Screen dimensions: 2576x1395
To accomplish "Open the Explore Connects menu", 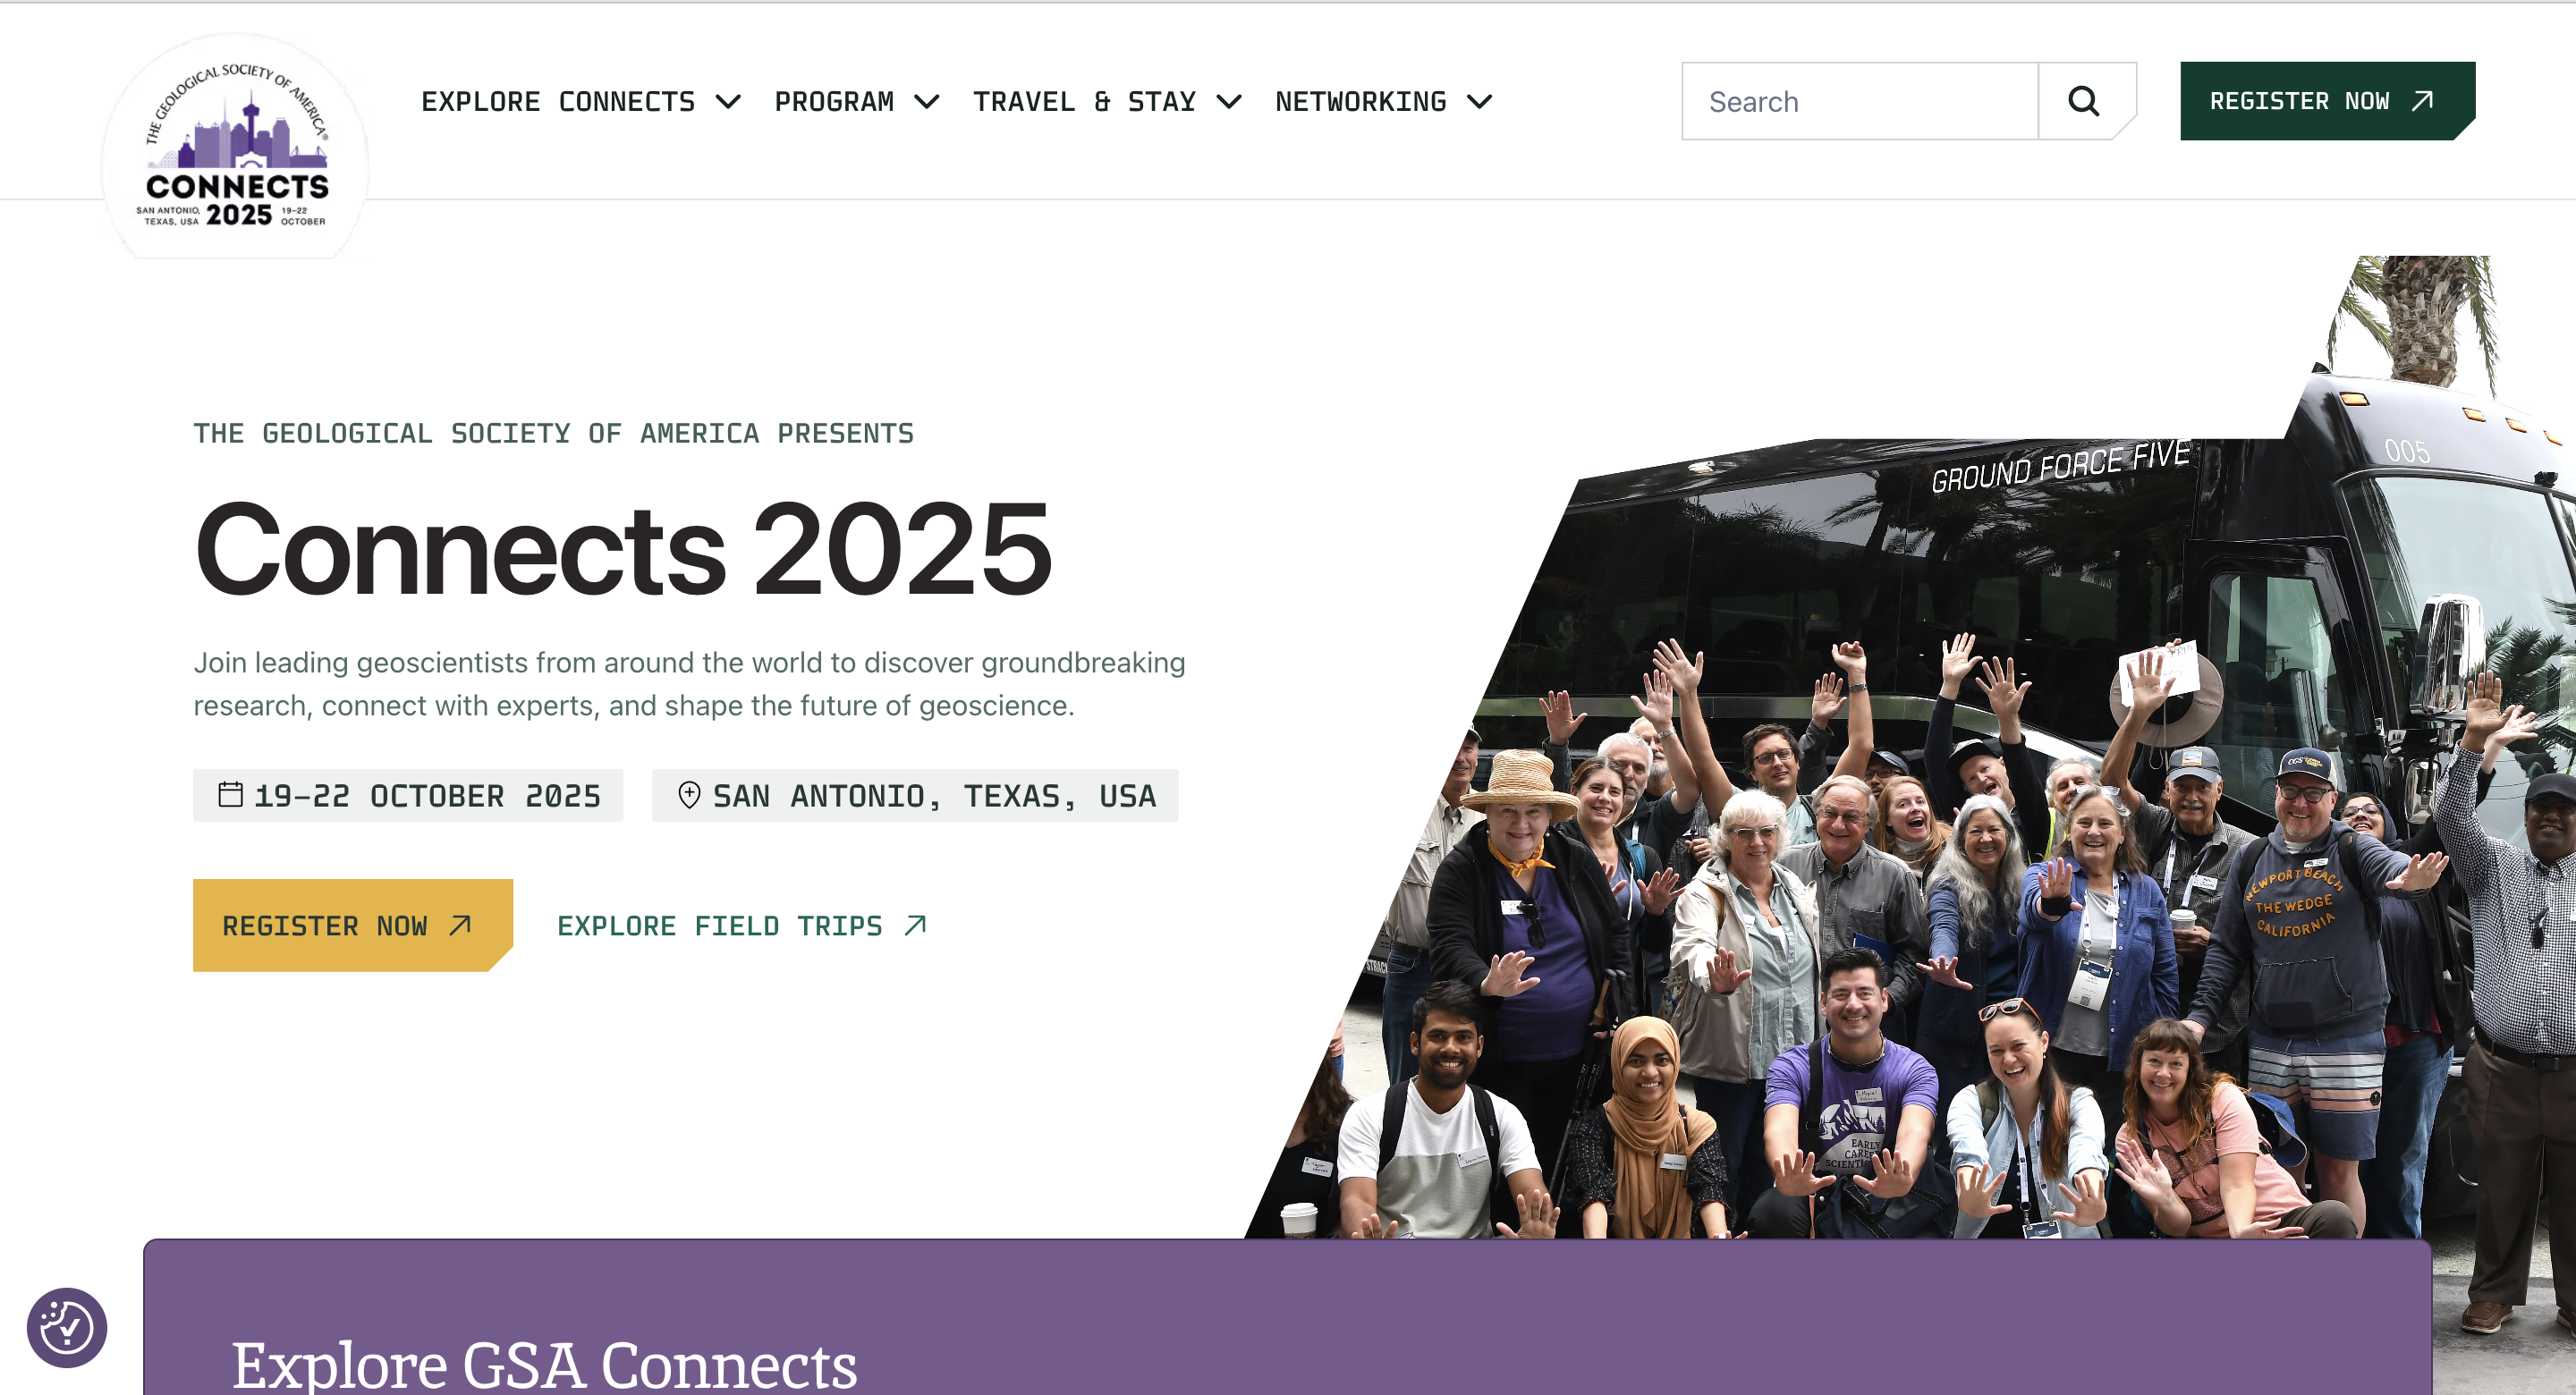I will (x=581, y=102).
